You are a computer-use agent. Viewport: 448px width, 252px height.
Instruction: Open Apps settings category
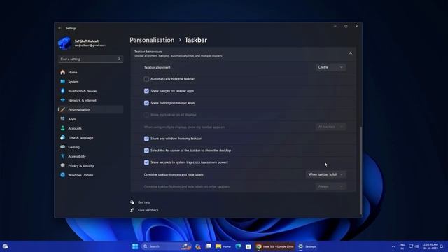(90, 119)
